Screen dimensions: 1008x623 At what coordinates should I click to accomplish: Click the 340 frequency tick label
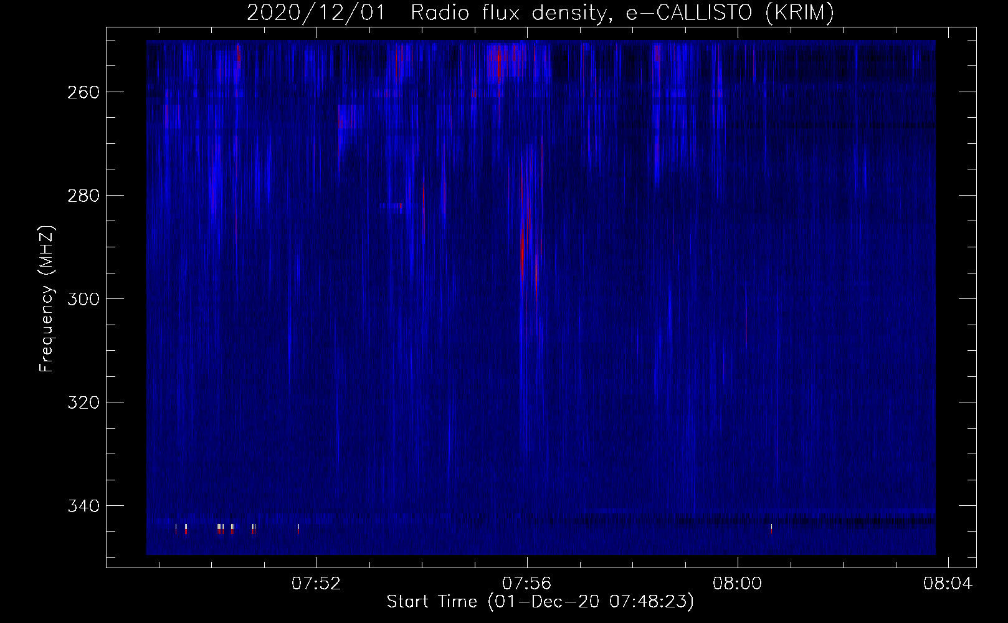point(83,506)
